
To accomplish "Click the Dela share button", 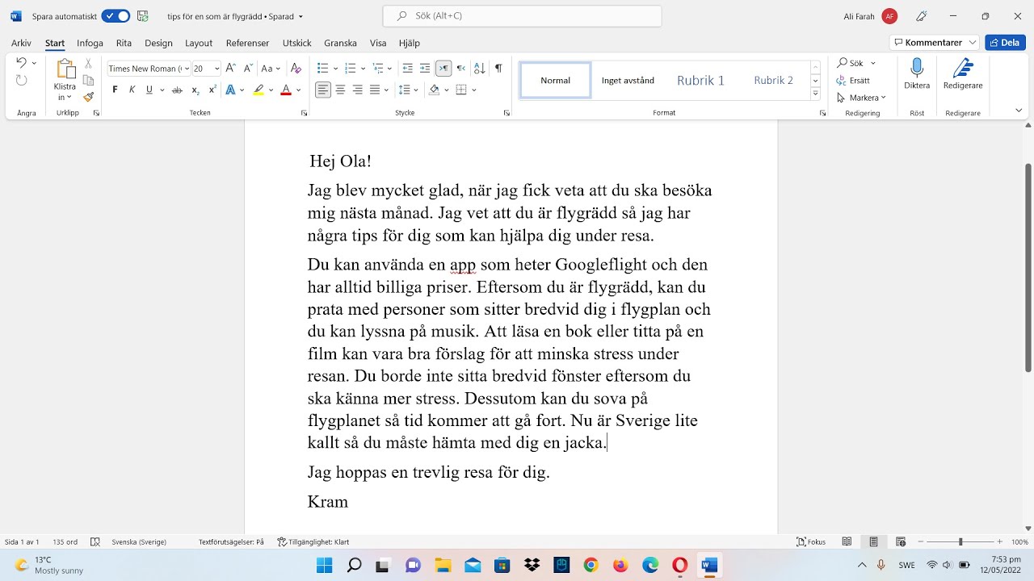I will click(x=1005, y=43).
